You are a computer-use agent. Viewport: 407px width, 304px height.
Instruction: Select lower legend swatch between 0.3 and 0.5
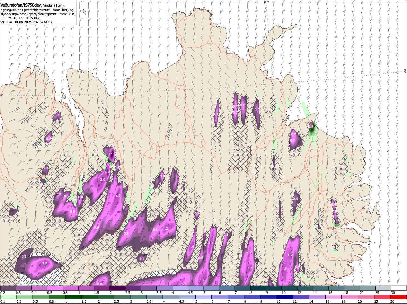(x=24, y=297)
